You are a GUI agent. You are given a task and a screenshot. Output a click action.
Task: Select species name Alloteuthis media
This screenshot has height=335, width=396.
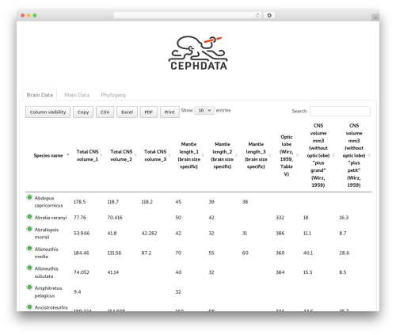[47, 253]
